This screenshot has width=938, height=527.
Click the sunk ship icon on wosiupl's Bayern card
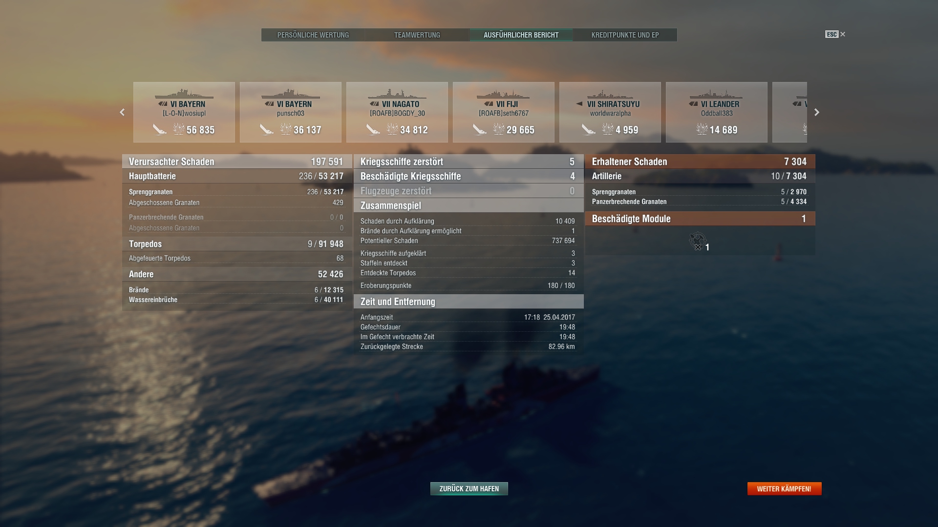click(160, 130)
